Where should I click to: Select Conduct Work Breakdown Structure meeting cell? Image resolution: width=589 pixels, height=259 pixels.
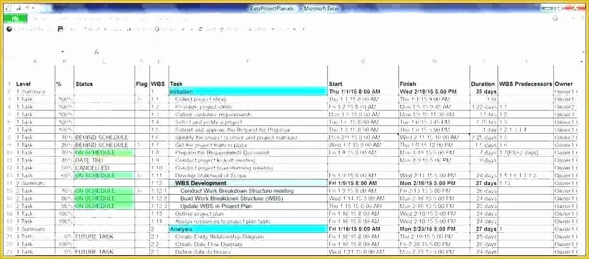tap(248, 191)
